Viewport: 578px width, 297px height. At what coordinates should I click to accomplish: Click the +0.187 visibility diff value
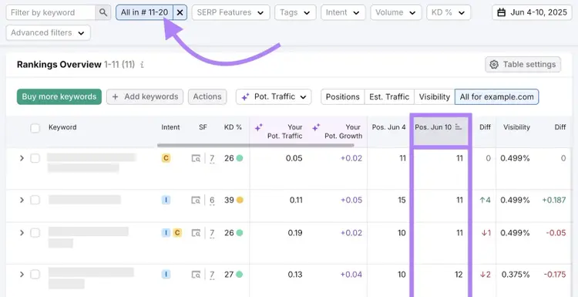coord(554,200)
